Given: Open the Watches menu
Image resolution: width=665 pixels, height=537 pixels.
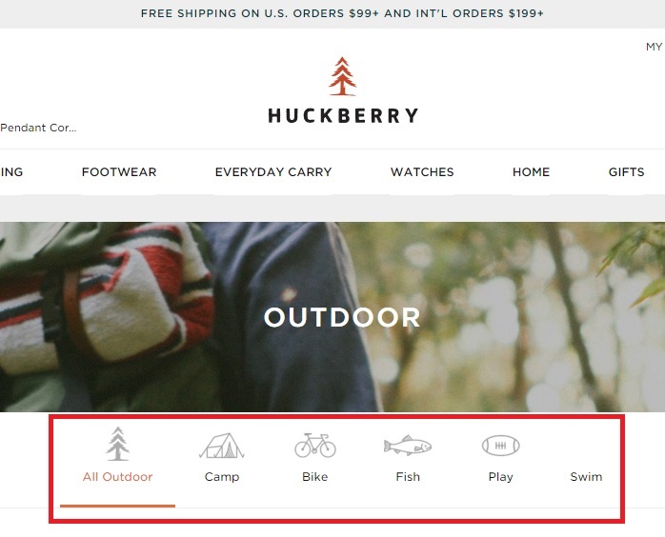Looking at the screenshot, I should (x=422, y=171).
